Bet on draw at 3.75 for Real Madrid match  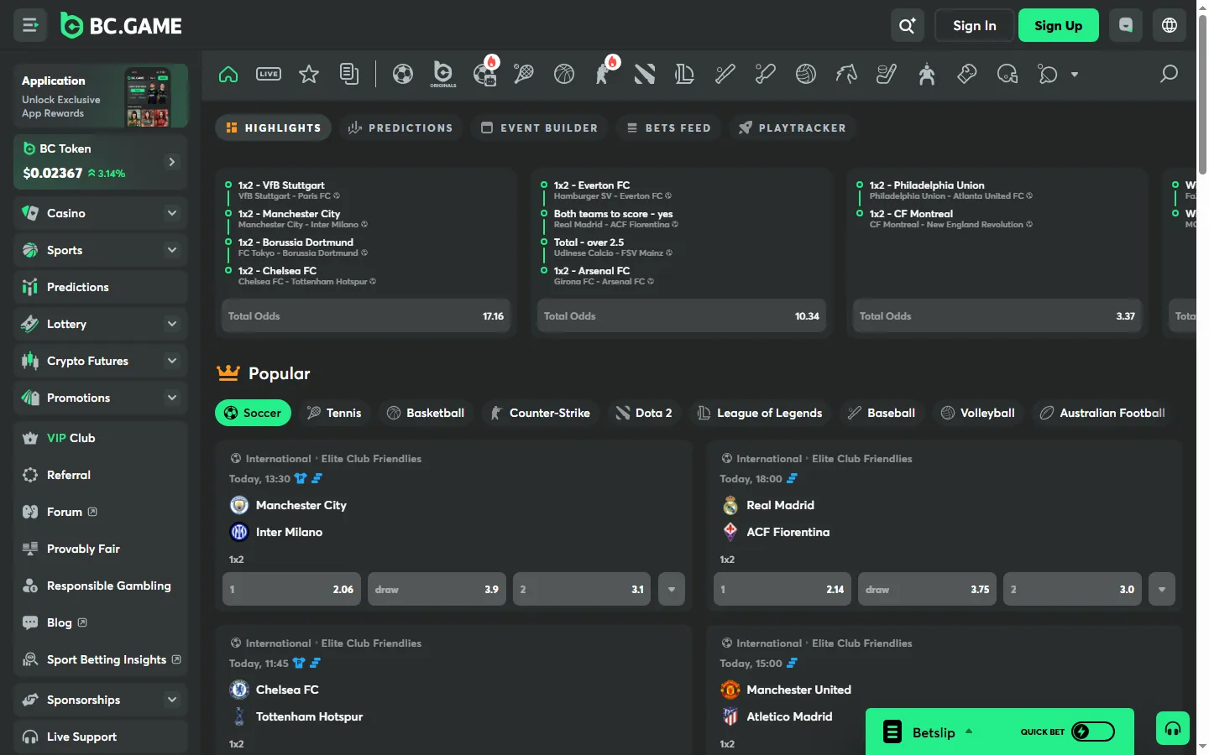click(928, 589)
